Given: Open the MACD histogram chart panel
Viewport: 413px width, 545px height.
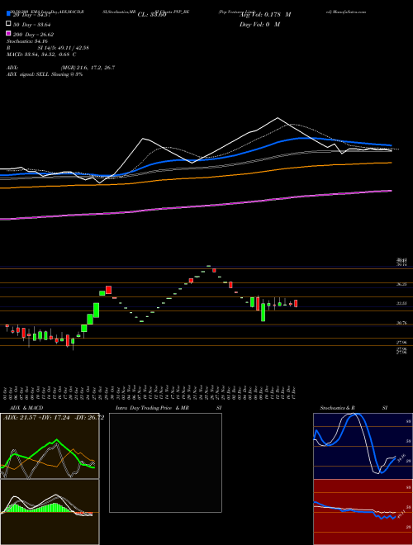Looking at the screenshot, I should [x=50, y=512].
